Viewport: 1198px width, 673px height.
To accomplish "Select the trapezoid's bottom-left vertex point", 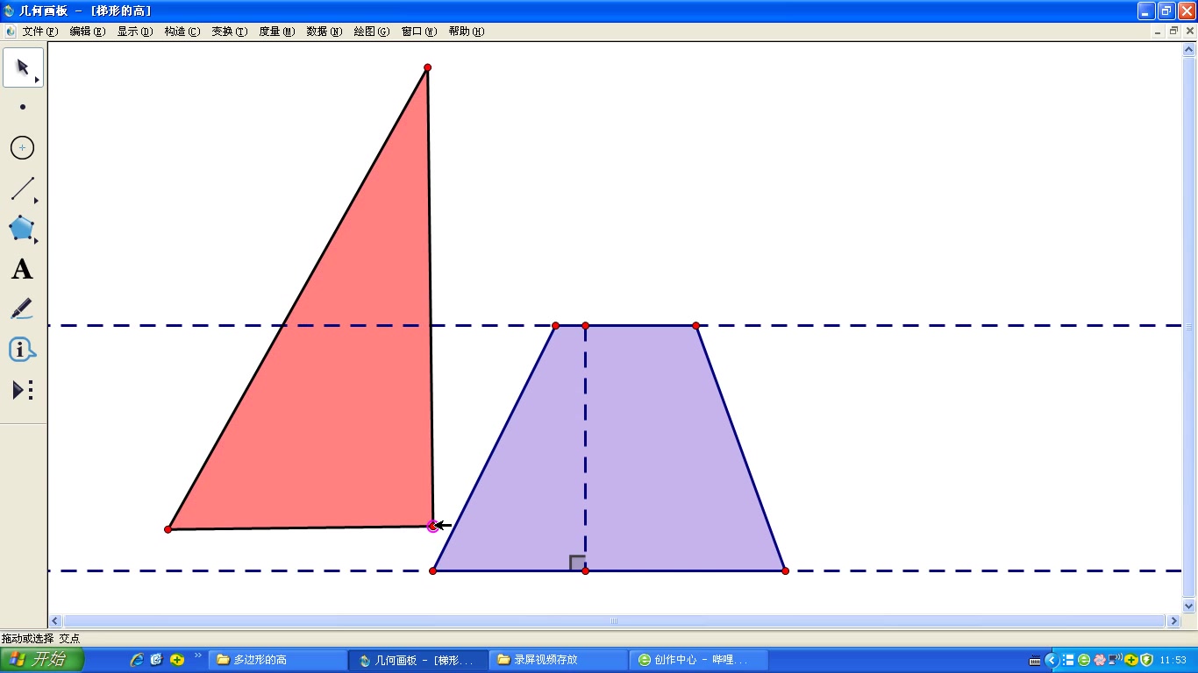I will pyautogui.click(x=432, y=571).
